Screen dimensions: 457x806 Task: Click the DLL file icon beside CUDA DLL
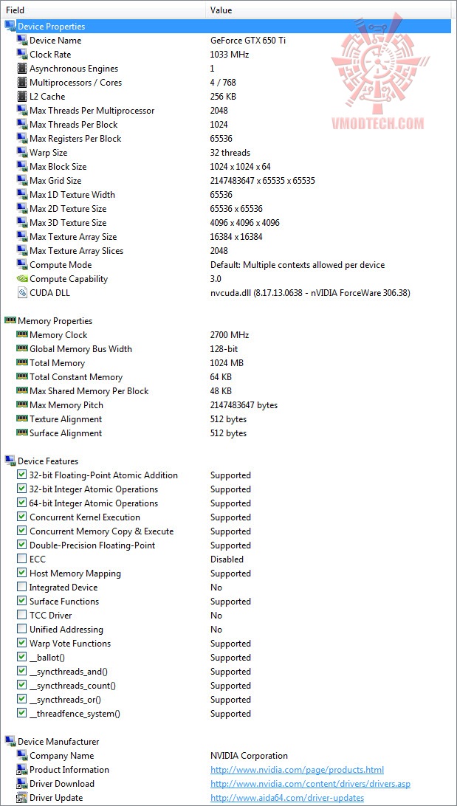(22, 293)
